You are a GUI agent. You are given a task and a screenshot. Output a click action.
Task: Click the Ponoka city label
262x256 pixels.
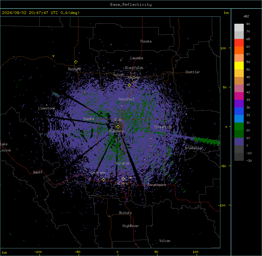click(x=146, y=41)
